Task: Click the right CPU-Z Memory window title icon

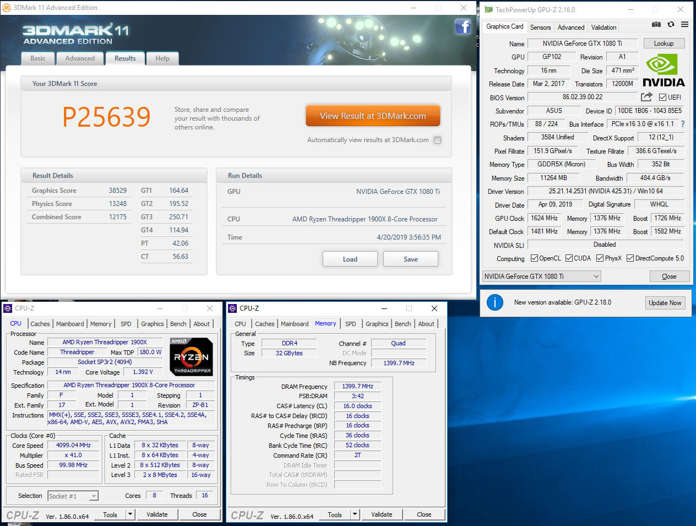Action: pos(232,308)
